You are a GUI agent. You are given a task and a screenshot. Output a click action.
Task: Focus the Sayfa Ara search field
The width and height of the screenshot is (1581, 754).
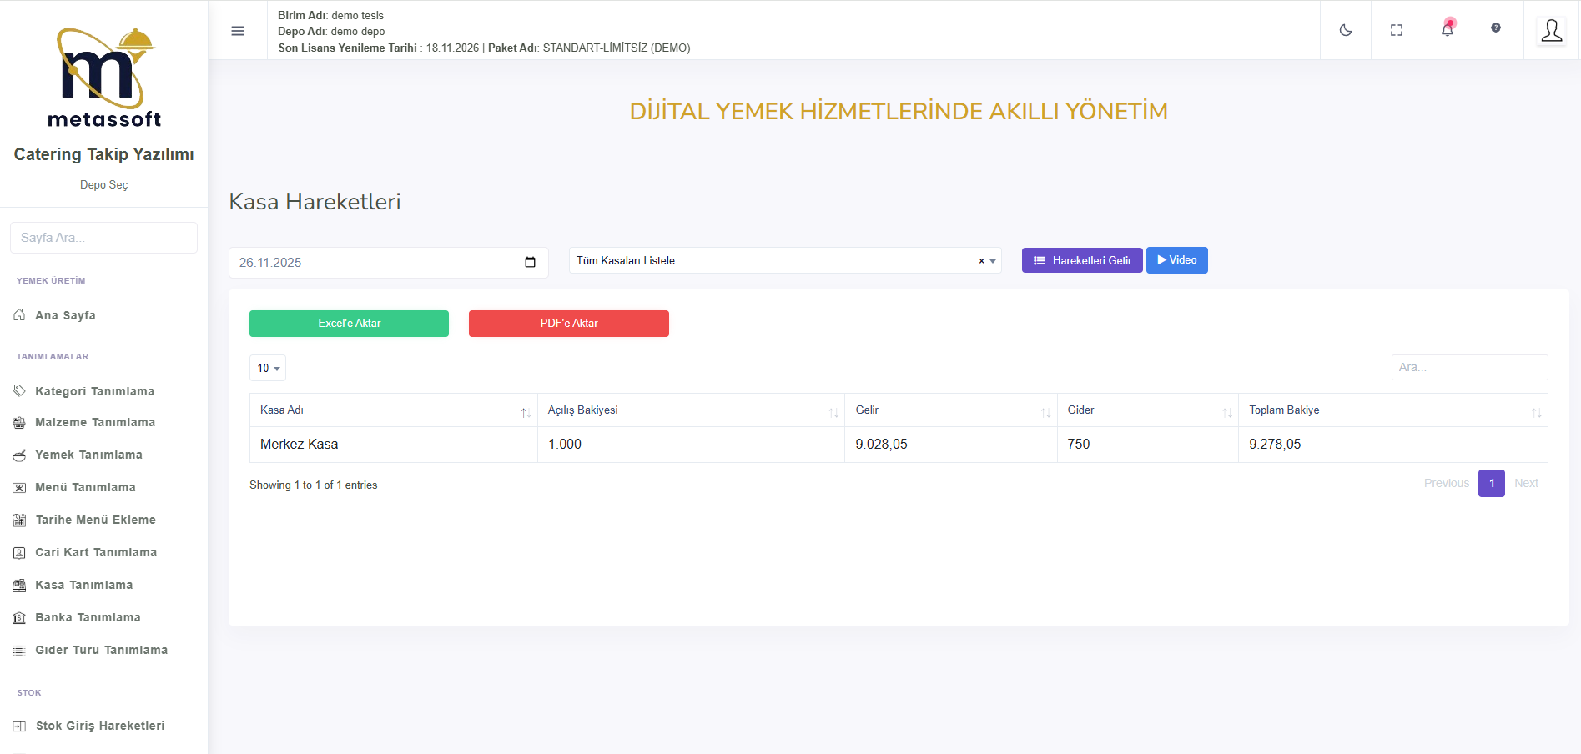point(103,238)
